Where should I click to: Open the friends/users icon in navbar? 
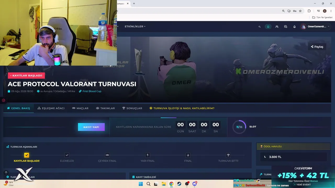tap(277, 27)
